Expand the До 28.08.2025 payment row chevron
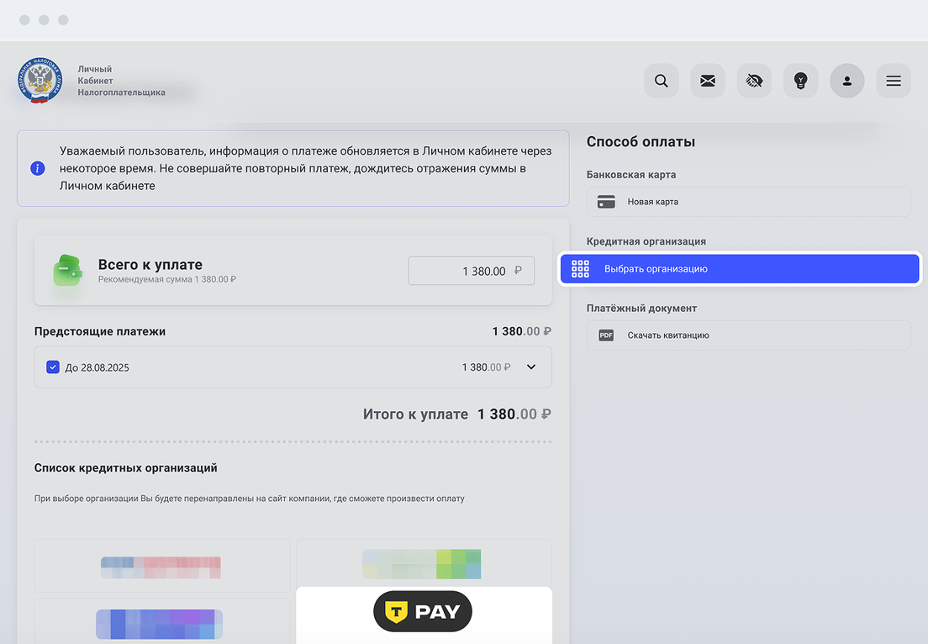928x644 pixels. point(531,367)
